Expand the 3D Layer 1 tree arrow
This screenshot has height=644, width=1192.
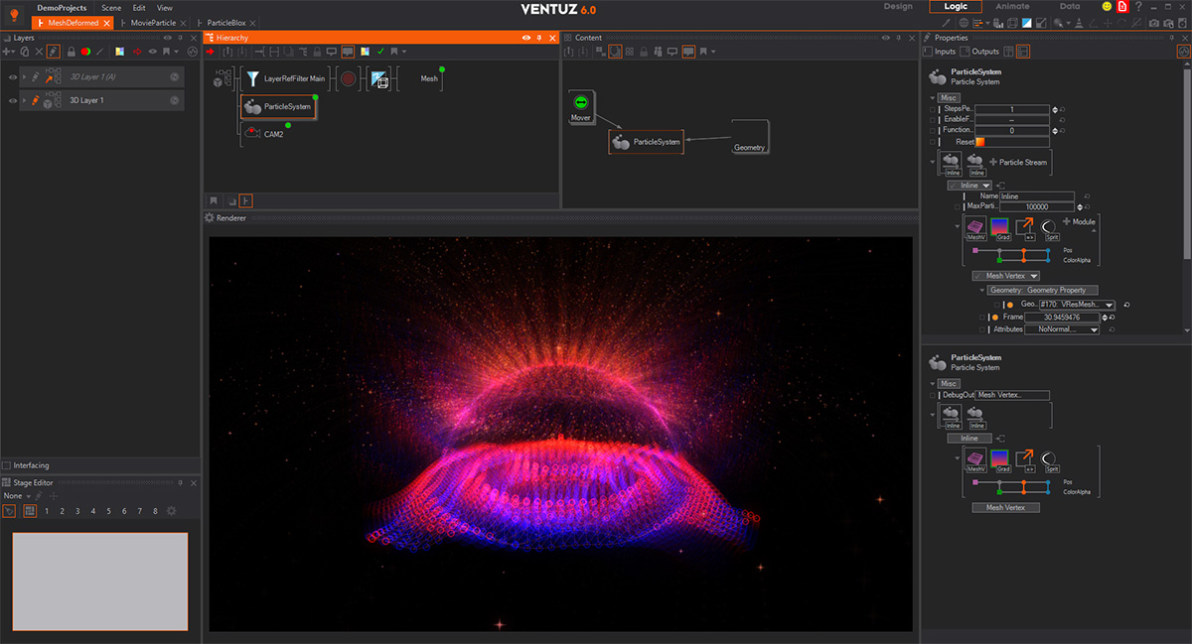24,100
